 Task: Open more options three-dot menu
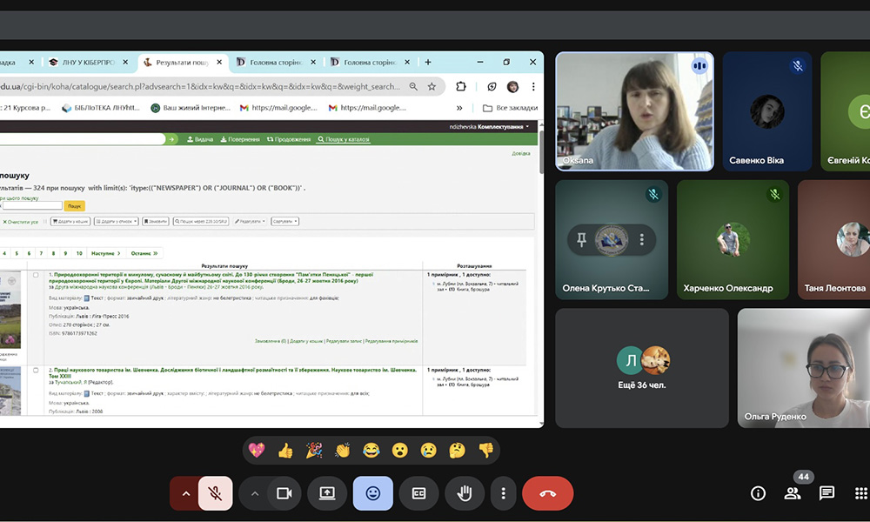503,493
